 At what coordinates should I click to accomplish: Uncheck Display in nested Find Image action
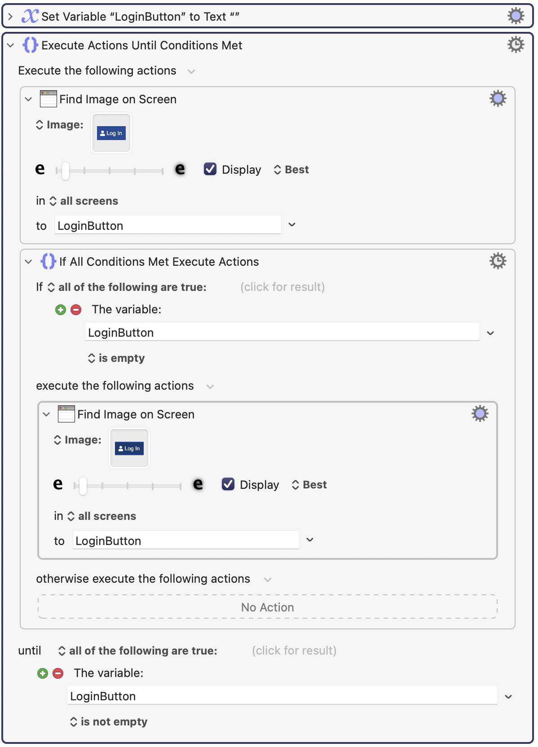pyautogui.click(x=228, y=484)
